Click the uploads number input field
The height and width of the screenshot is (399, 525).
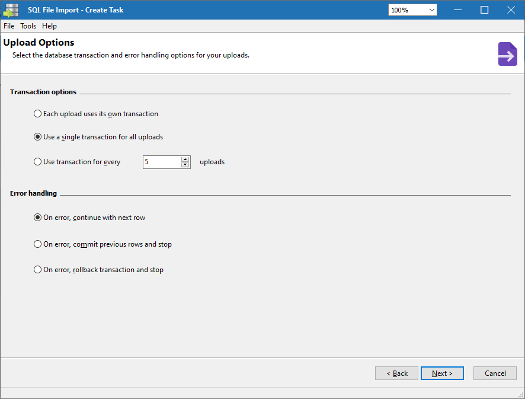click(161, 162)
